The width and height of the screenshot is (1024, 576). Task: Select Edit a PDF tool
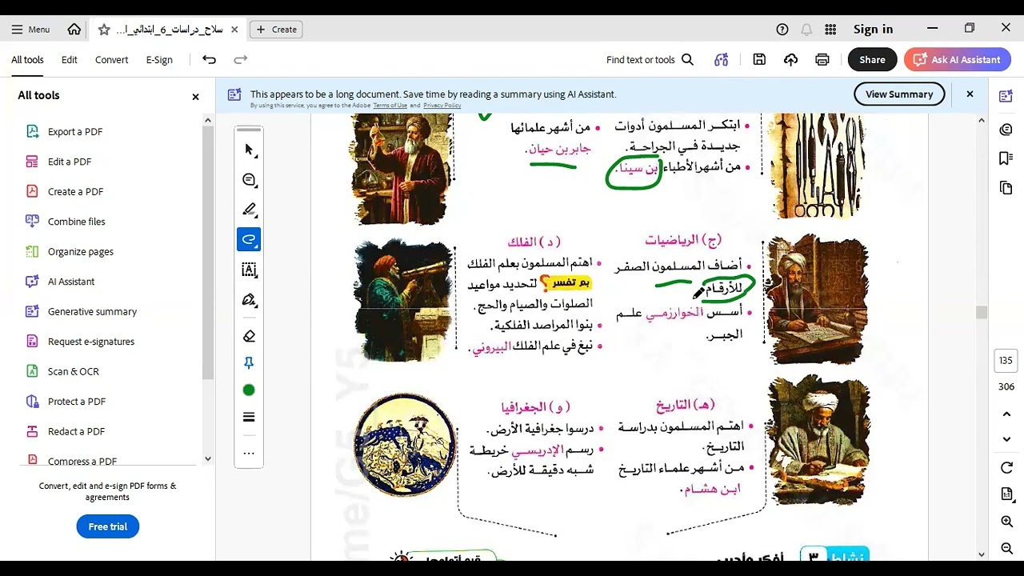tap(70, 162)
